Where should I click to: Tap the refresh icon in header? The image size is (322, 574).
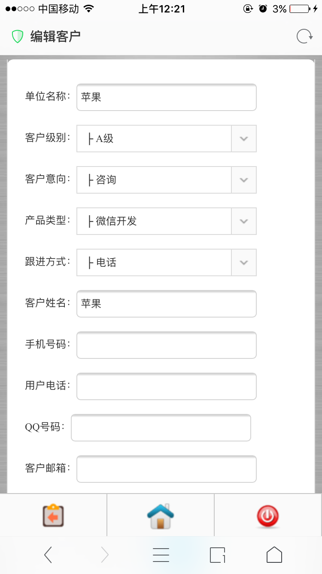tap(304, 37)
